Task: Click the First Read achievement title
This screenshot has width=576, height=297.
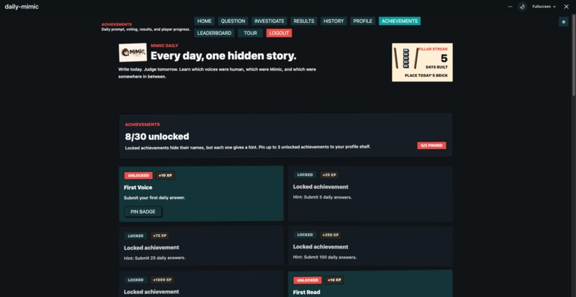Action: [x=307, y=293]
